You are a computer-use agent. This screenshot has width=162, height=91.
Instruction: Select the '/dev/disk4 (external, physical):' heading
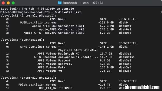29,78
